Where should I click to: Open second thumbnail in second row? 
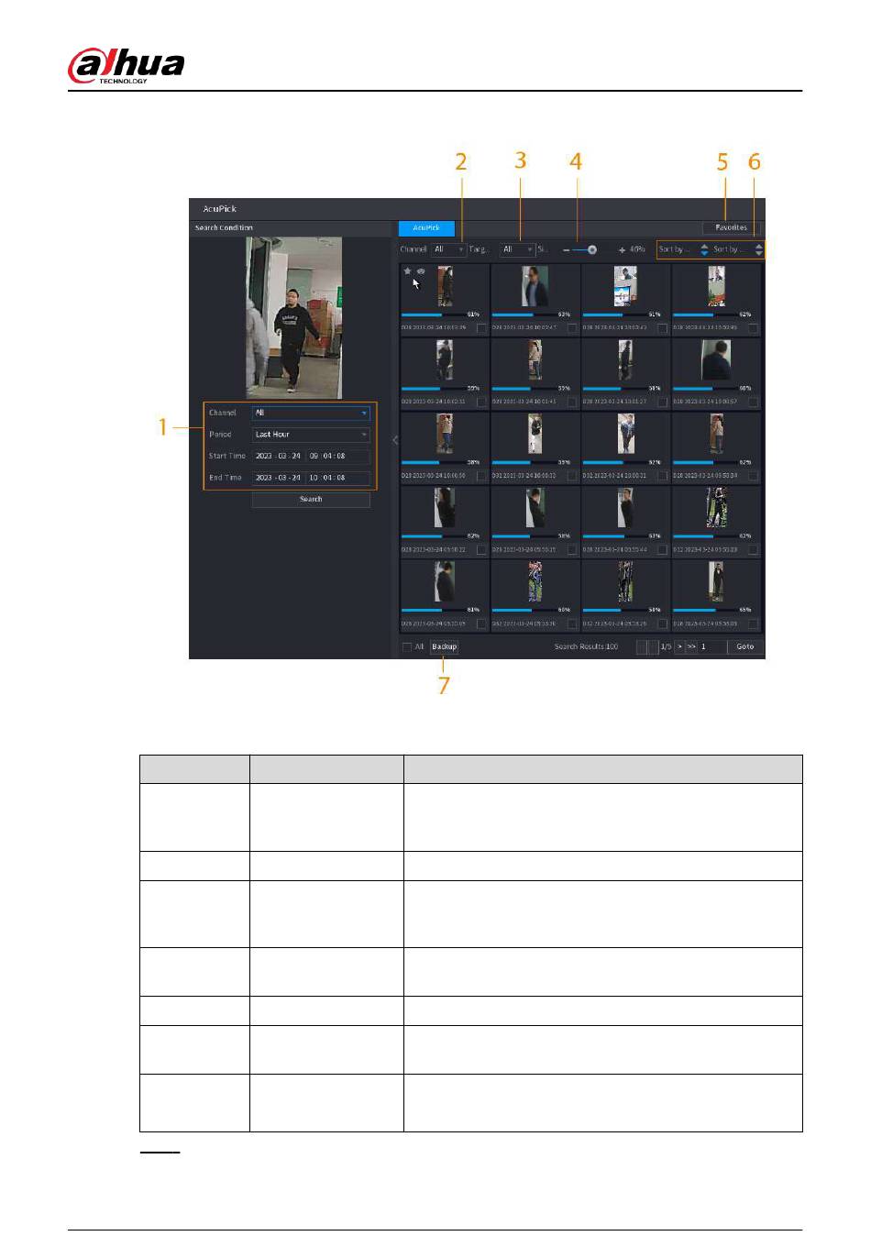tap(535, 360)
